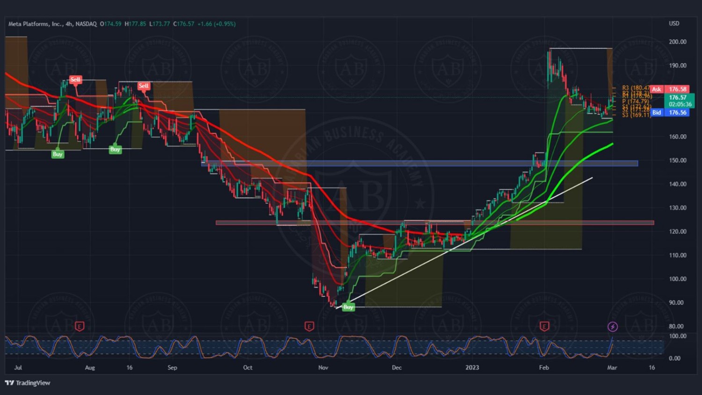Image resolution: width=702 pixels, height=395 pixels.
Task: Click the 2023 label on the time axis
Action: coord(472,367)
